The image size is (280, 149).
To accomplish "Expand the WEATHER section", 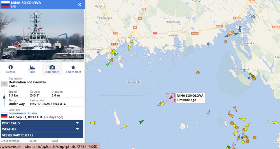I will 42,129.
